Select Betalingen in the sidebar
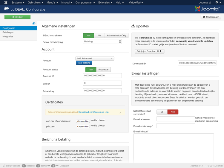Screen dimensions: 224x168 pyautogui.click(x=8, y=32)
